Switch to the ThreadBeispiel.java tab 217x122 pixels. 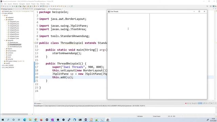[55, 9]
